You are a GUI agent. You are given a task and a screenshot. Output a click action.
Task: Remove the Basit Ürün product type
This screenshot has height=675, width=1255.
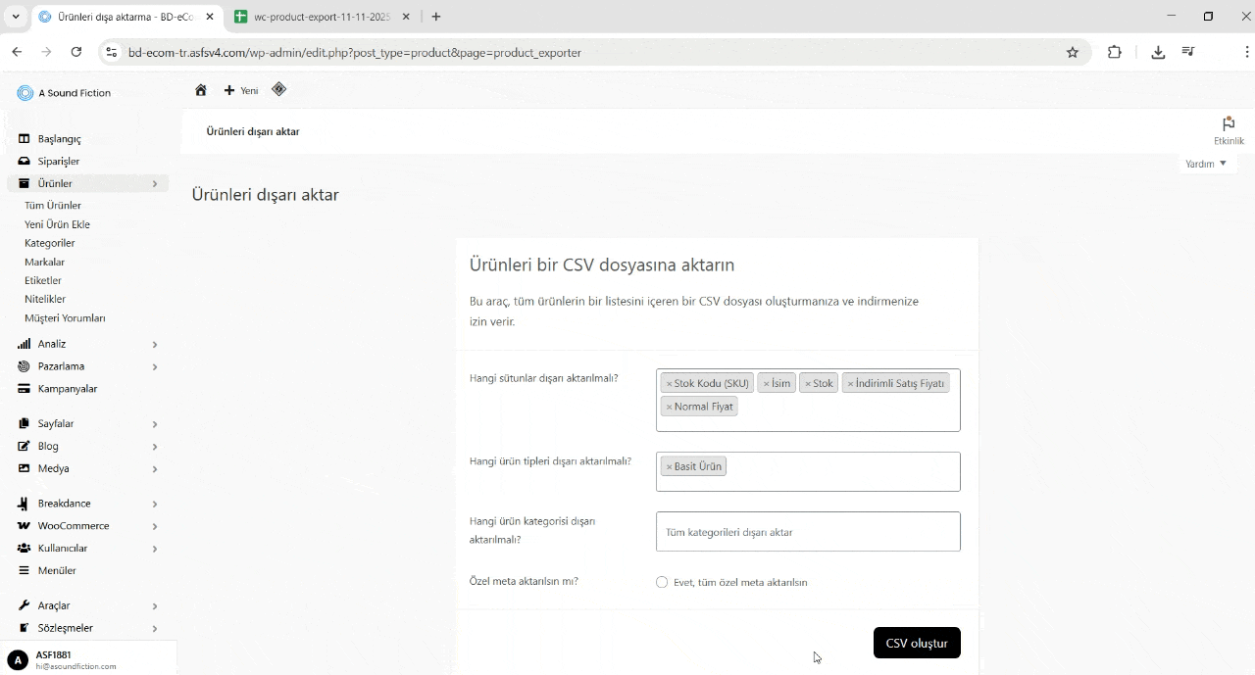(x=669, y=467)
